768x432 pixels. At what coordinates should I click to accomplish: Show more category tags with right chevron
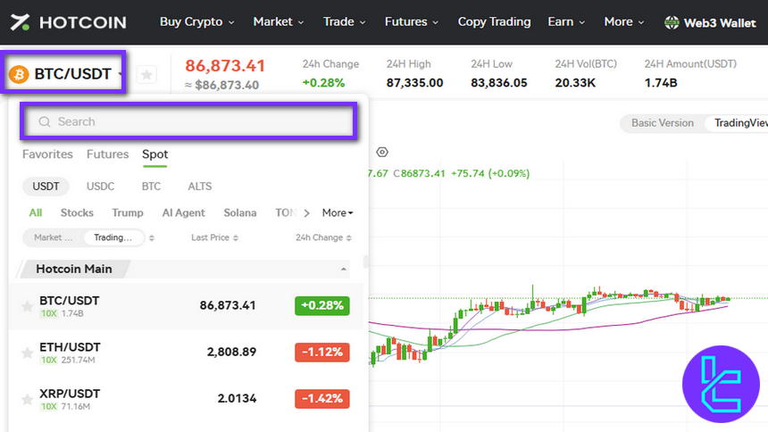point(306,213)
